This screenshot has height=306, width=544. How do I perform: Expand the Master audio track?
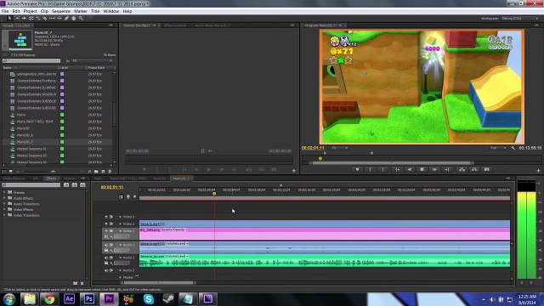tap(120, 277)
